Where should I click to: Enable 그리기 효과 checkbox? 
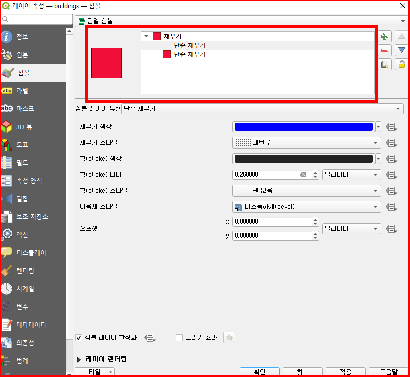[x=179, y=338]
